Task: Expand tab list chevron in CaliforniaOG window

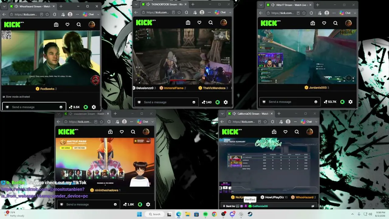Action: pyautogui.click(x=222, y=114)
